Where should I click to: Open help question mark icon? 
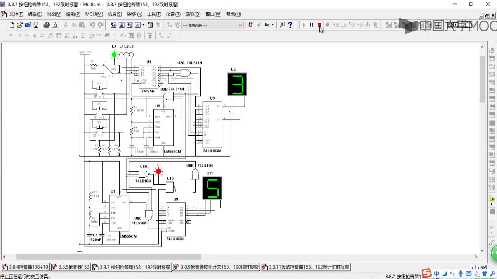point(290,25)
